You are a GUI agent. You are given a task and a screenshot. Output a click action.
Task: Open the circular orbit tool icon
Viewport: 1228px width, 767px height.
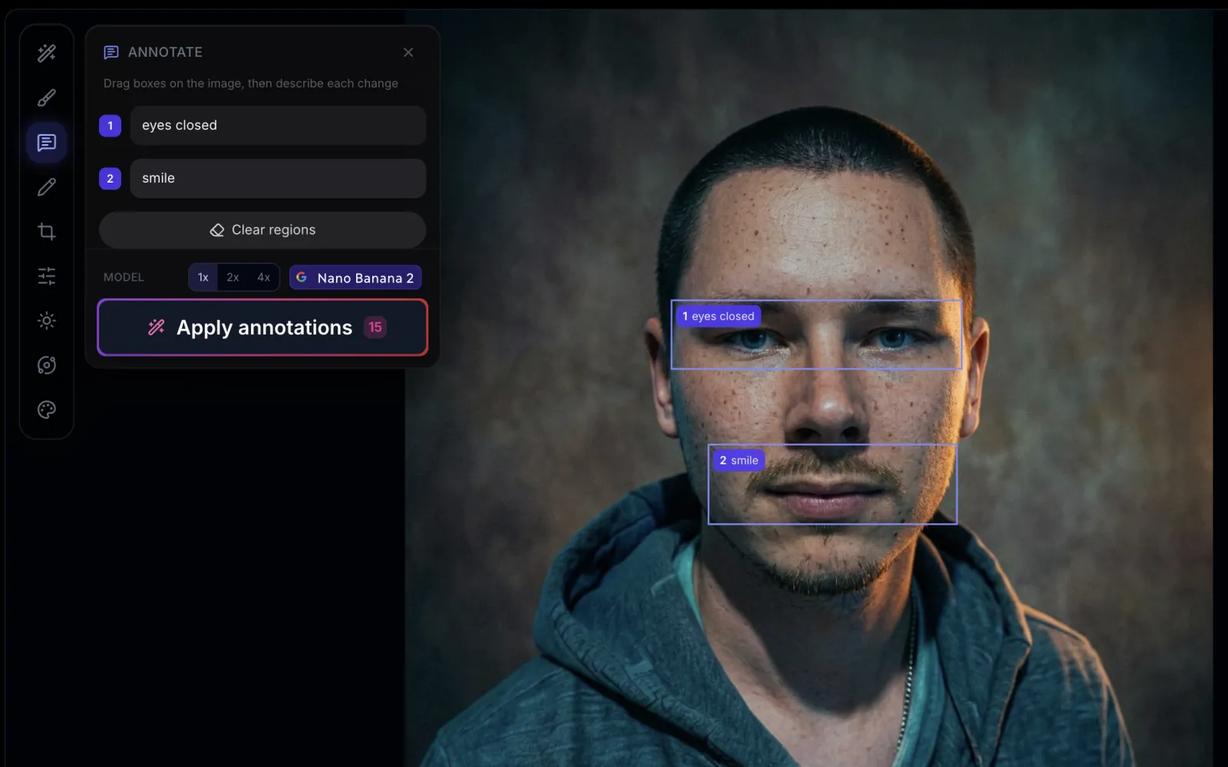(47, 365)
